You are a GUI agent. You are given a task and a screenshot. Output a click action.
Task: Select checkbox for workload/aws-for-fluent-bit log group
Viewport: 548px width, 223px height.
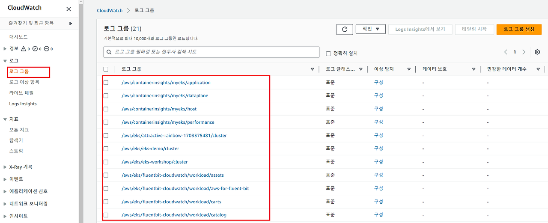coord(106,188)
